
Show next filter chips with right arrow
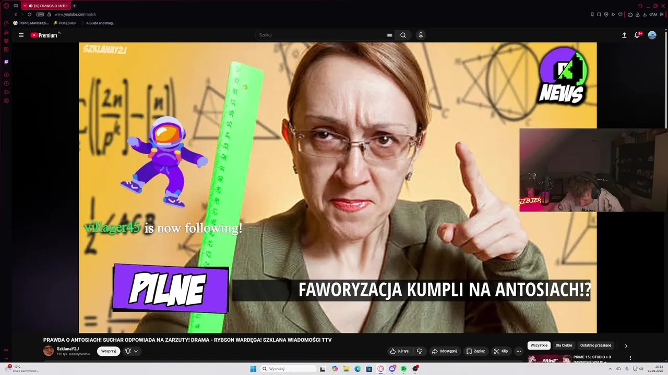click(626, 346)
